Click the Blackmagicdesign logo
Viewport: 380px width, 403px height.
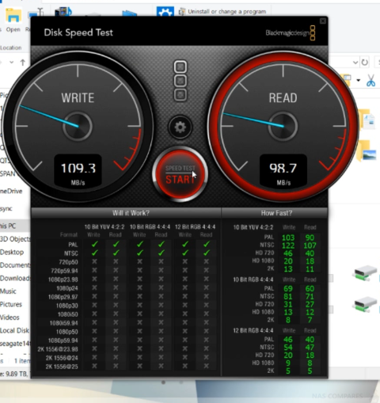click(x=291, y=33)
